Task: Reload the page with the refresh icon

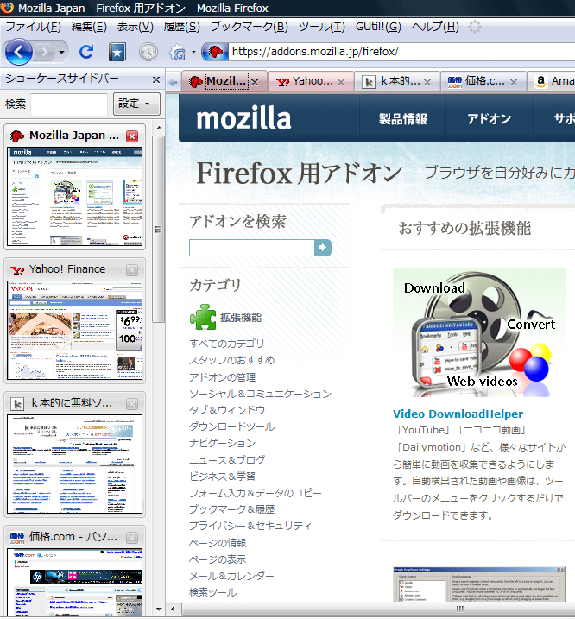Action: click(86, 52)
